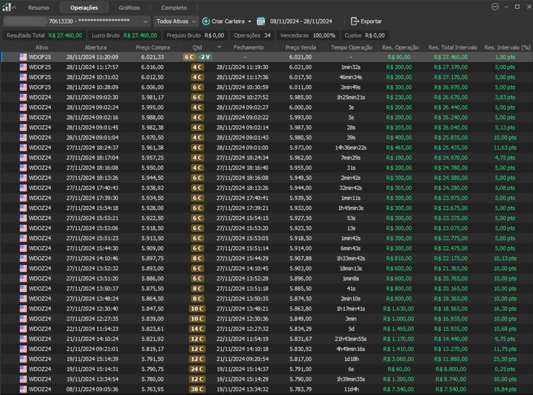Open the calendar date picker icon
Image resolution: width=533 pixels, height=395 pixels.
click(x=261, y=21)
